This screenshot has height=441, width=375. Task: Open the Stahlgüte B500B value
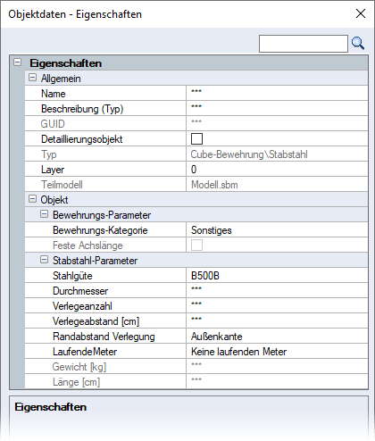(x=277, y=276)
